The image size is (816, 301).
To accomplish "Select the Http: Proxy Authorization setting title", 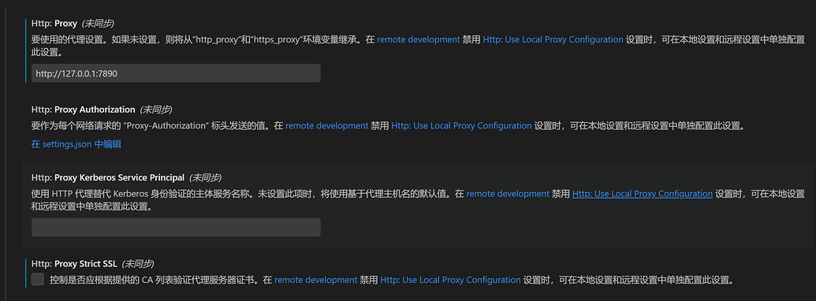I will coord(84,110).
